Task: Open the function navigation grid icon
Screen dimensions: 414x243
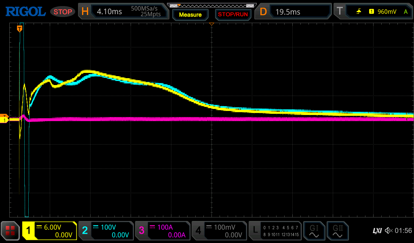Action: pyautogui.click(x=10, y=231)
